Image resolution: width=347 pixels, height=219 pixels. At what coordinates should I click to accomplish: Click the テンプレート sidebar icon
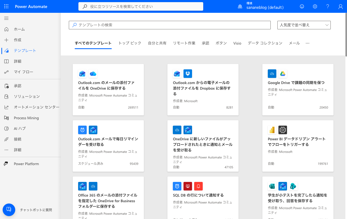coord(6,50)
